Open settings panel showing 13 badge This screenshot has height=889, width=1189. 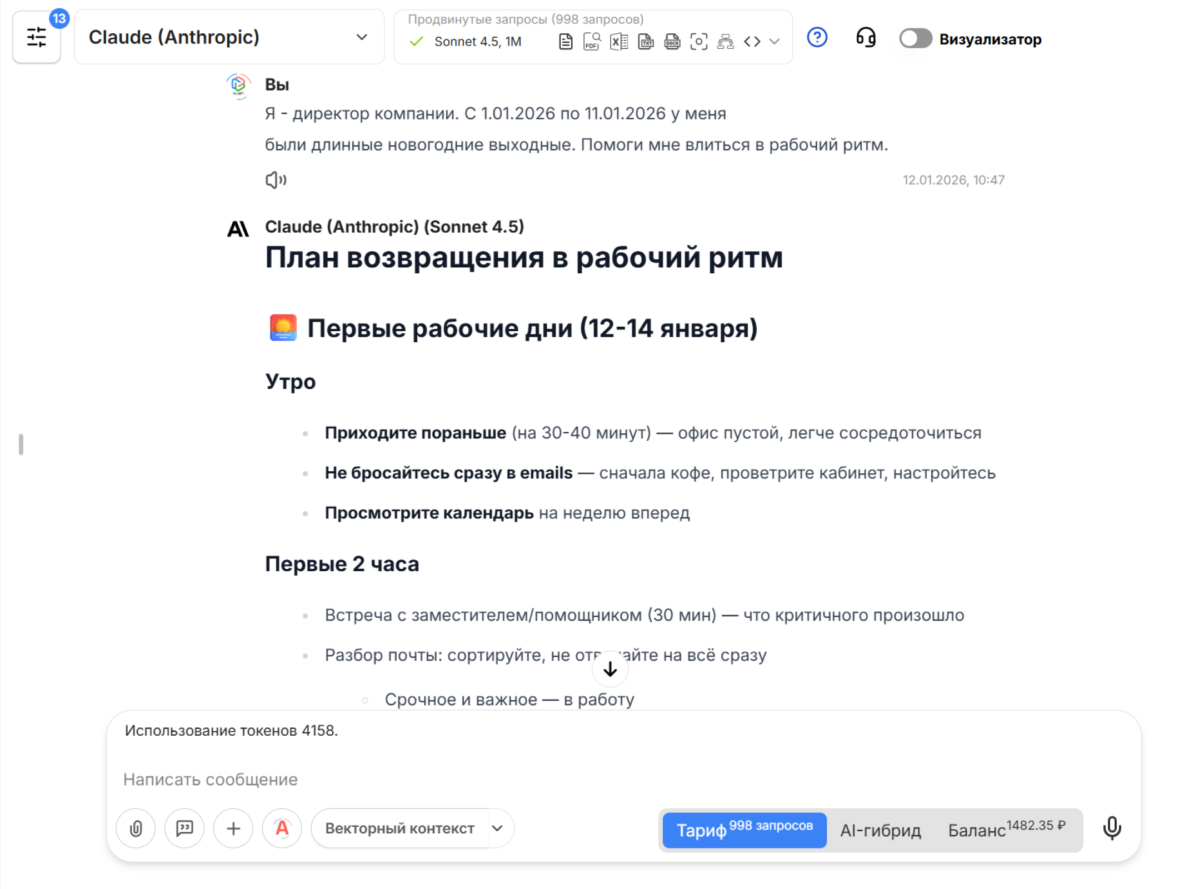pos(37,37)
